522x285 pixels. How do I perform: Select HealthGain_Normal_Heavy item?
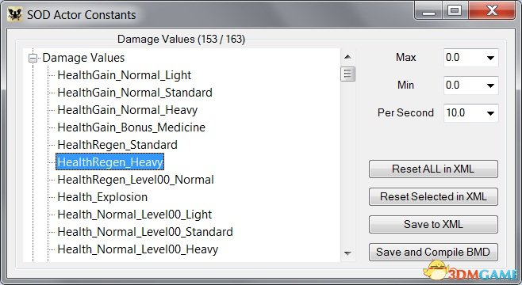click(128, 110)
